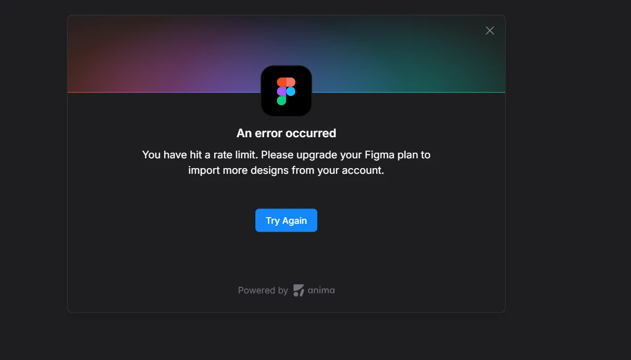Click the 'An error occurred' heading

[x=286, y=133]
